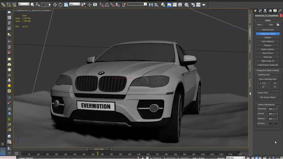This screenshot has height=159, width=283.
Task: Collapse the Utilities rollout
Action: pyautogui.click(x=268, y=20)
